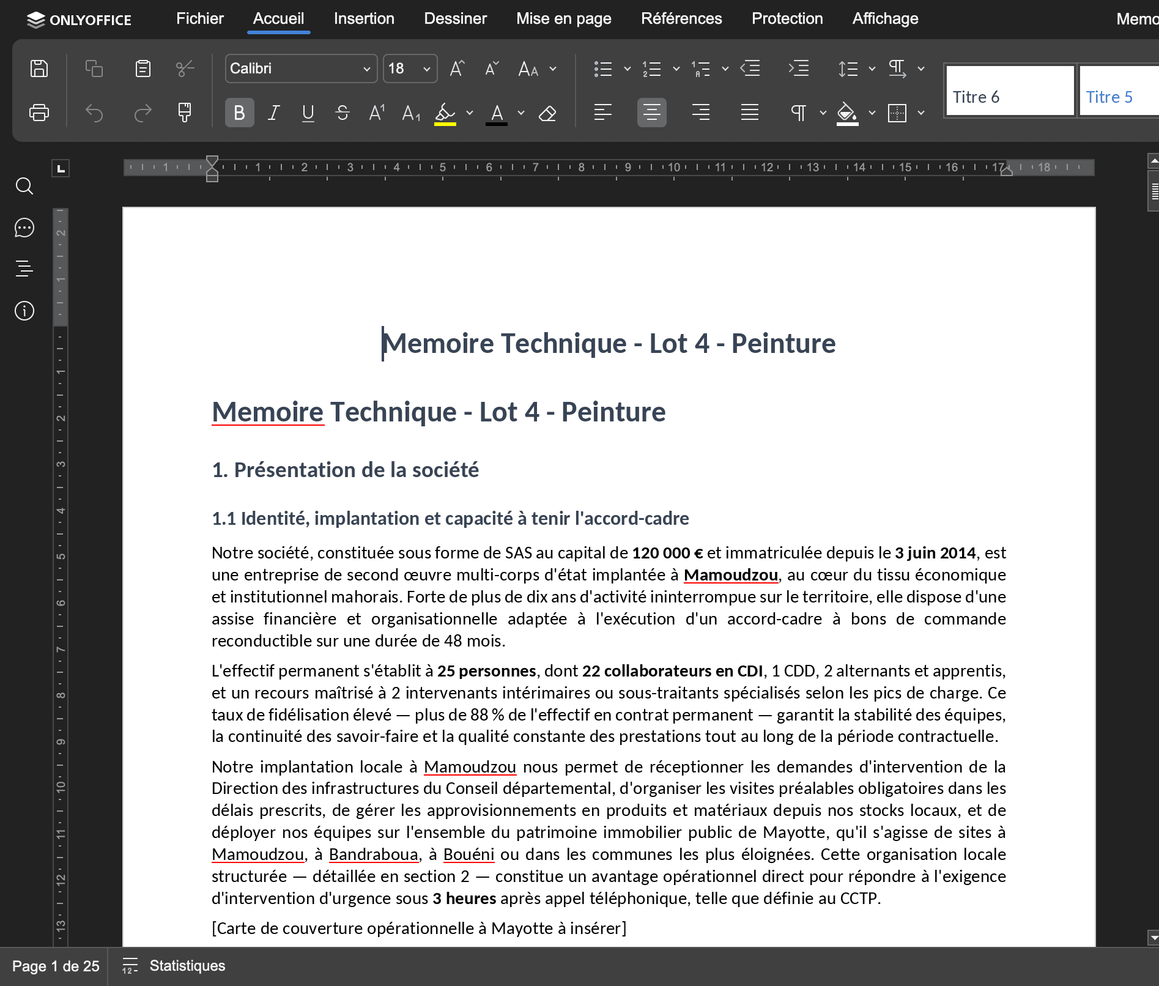
Task: Switch to the Mise en page tab
Action: pos(564,19)
